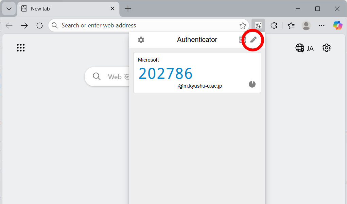This screenshot has width=347, height=204.
Task: Click the page search magnifier icon
Action: [x=97, y=76]
